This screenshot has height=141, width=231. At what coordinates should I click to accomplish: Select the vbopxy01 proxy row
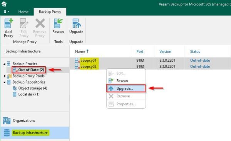point(150,61)
